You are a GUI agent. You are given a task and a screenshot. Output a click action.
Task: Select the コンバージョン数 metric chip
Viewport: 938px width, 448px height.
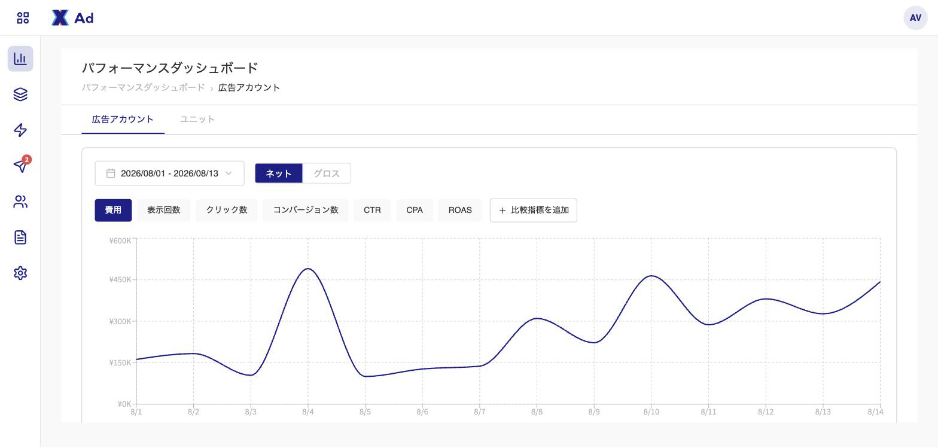tap(306, 210)
